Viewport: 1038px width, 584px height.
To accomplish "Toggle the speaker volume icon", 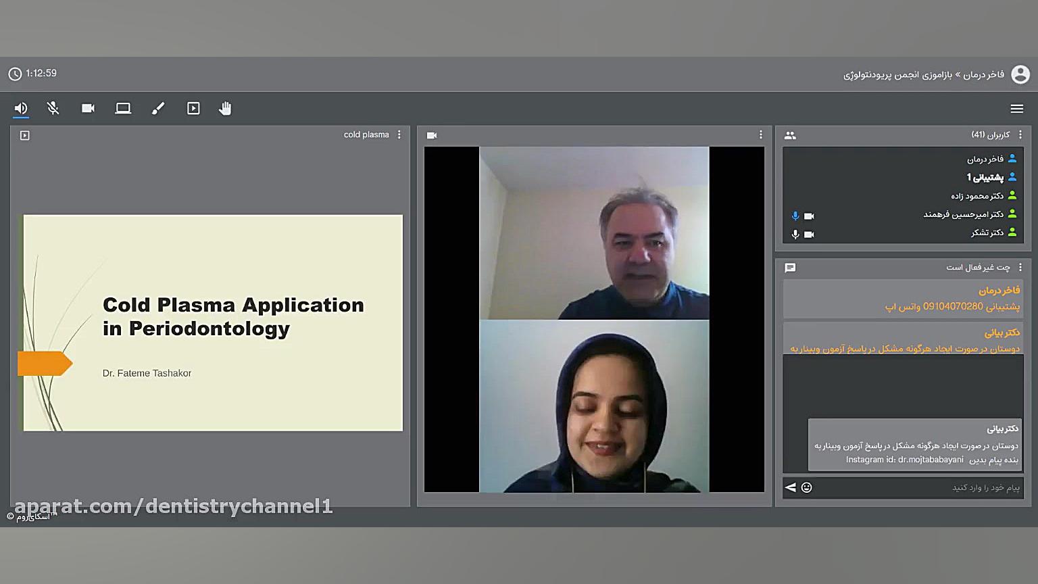I will (x=21, y=108).
